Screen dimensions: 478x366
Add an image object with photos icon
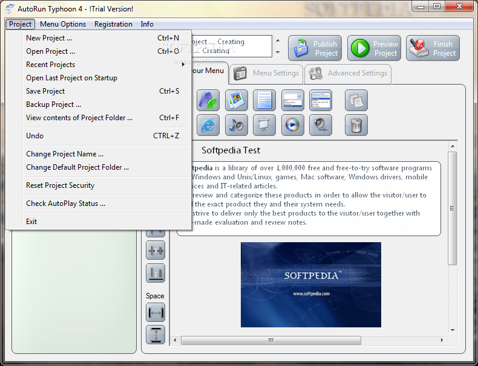[236, 100]
